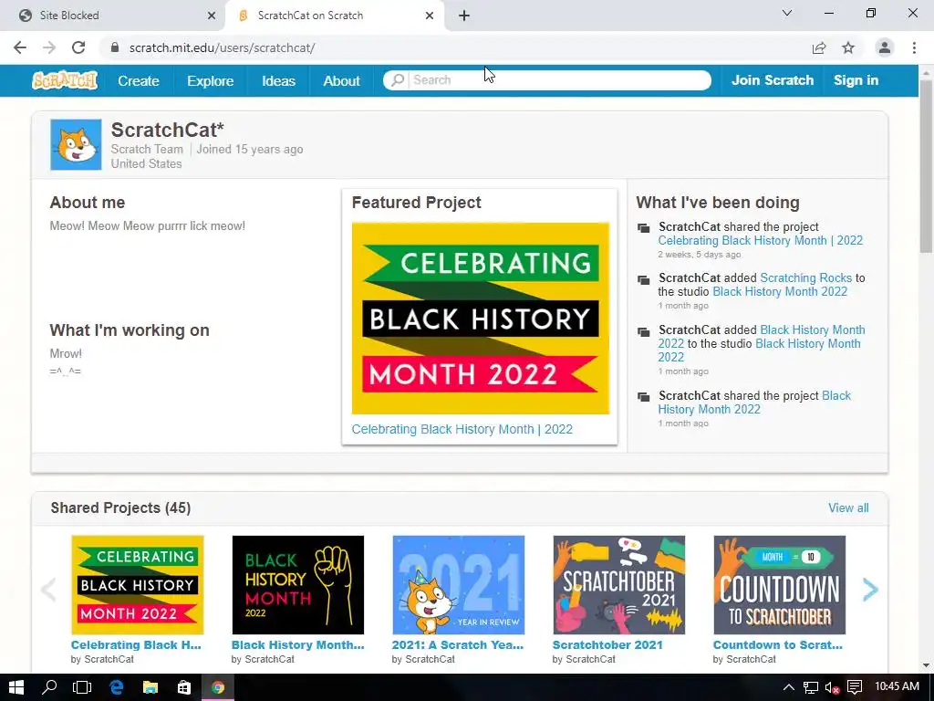Go back with the browser back arrow
Screen dimensions: 934x701
pos(20,47)
